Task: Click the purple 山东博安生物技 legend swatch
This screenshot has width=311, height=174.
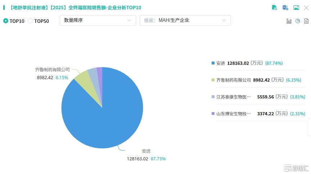Action: pos(213,113)
